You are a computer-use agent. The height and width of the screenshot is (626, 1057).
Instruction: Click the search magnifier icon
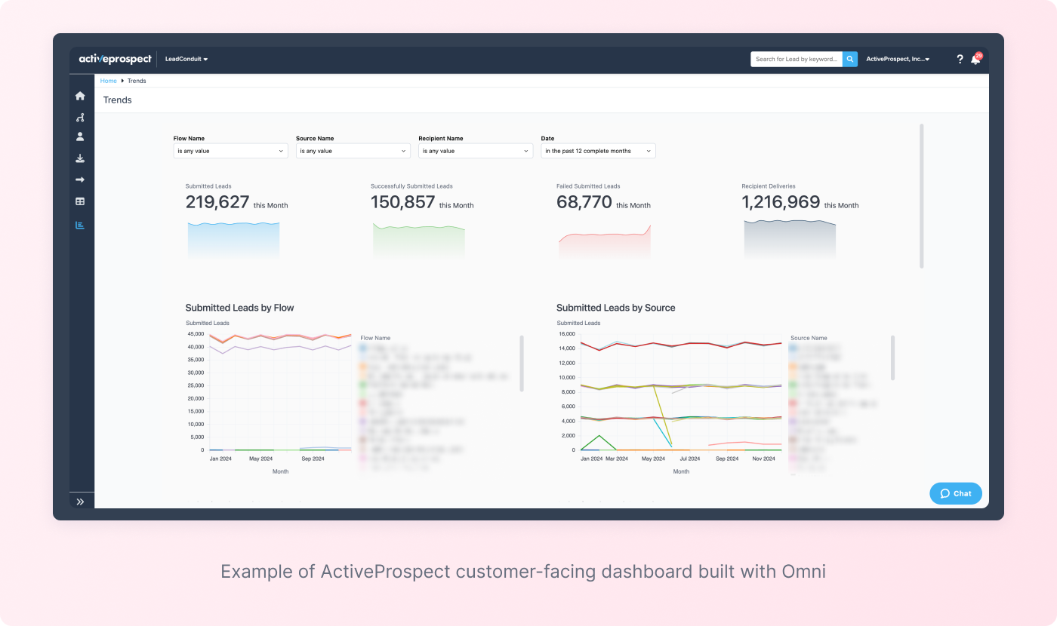tap(850, 59)
